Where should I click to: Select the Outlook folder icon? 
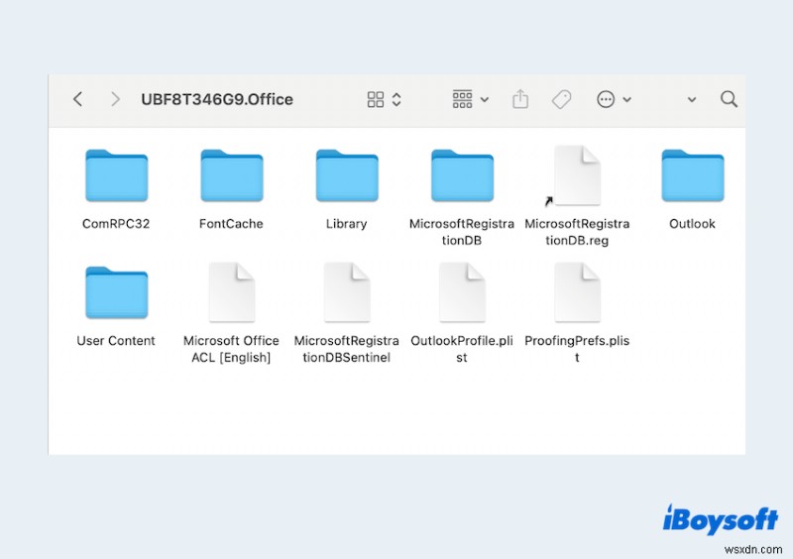(x=693, y=175)
